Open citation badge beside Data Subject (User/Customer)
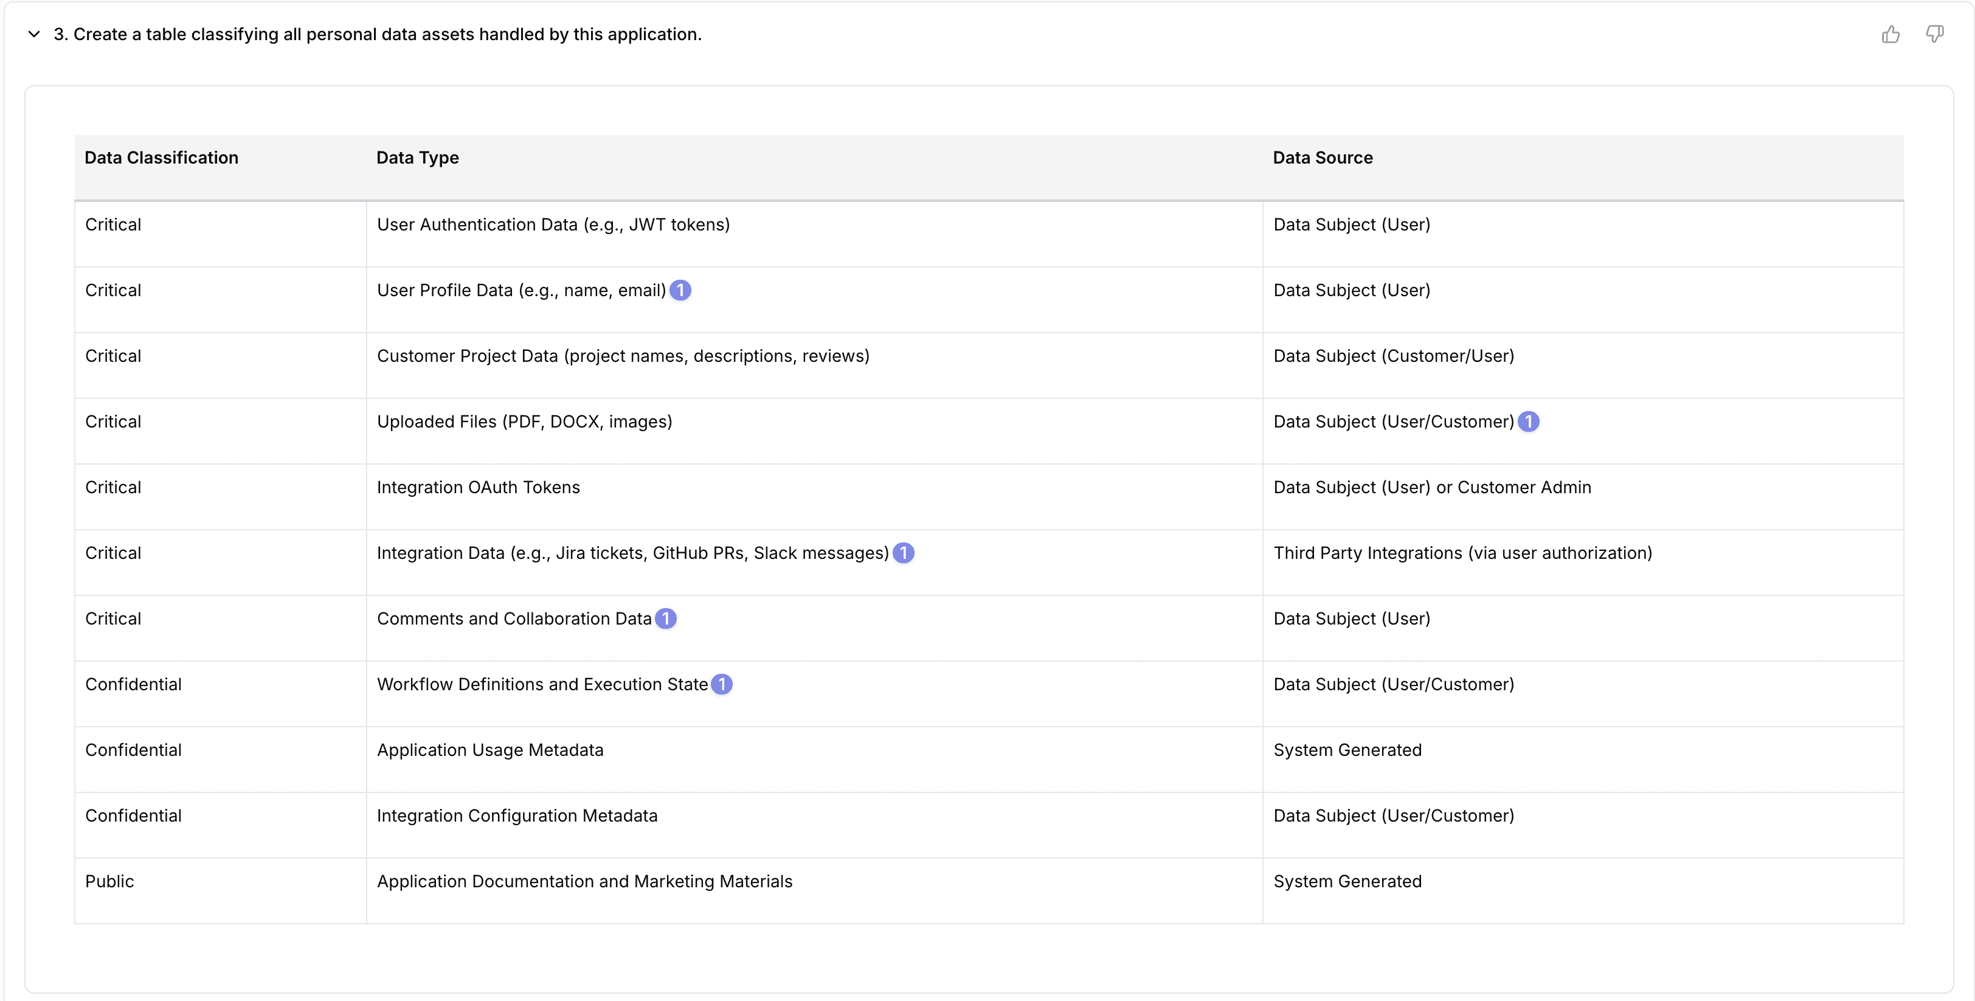The image size is (1975, 1001). [1528, 422]
